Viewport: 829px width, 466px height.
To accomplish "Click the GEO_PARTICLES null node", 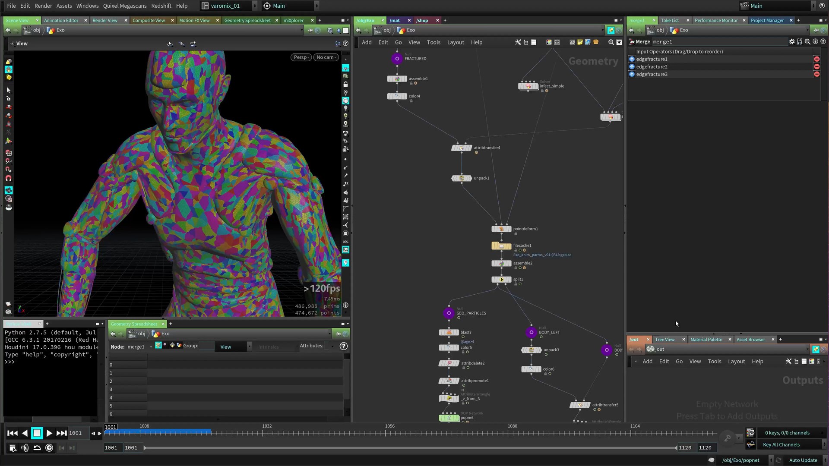I will [x=449, y=313].
